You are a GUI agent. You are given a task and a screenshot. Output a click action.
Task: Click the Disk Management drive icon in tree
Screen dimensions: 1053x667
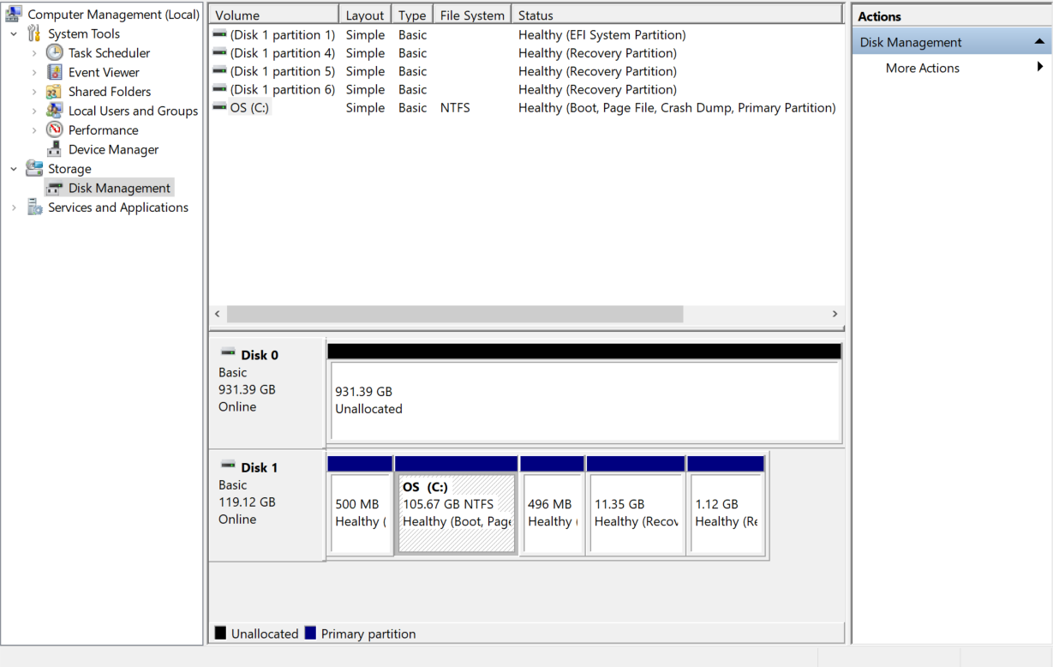56,188
